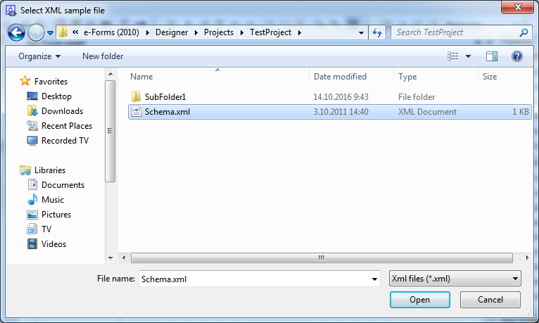
Task: Click the Refresh button
Action: [x=377, y=32]
